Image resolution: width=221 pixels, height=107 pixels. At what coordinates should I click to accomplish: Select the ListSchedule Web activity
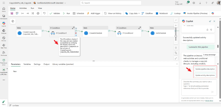pos(162,32)
